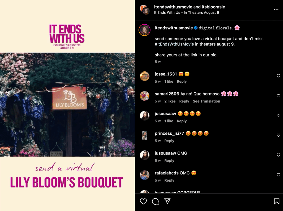
Task: Like the jusousaaw OMG comment heart
Action: click(x=279, y=155)
